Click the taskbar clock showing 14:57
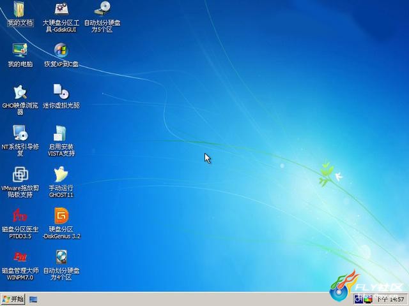Screen dimensions: 409x306 391,300
